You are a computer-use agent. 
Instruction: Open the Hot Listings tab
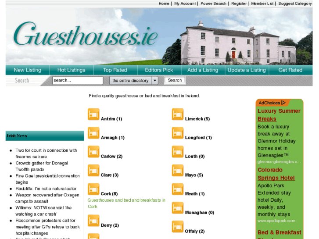pyautogui.click(x=72, y=70)
